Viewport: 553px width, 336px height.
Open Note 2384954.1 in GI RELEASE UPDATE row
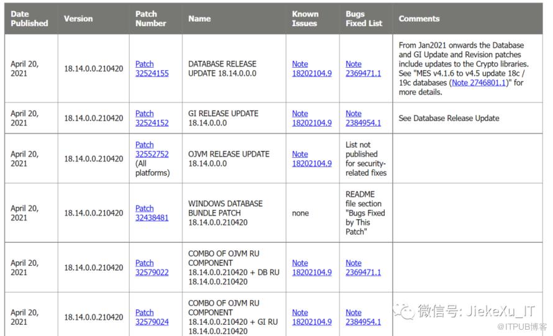click(363, 118)
